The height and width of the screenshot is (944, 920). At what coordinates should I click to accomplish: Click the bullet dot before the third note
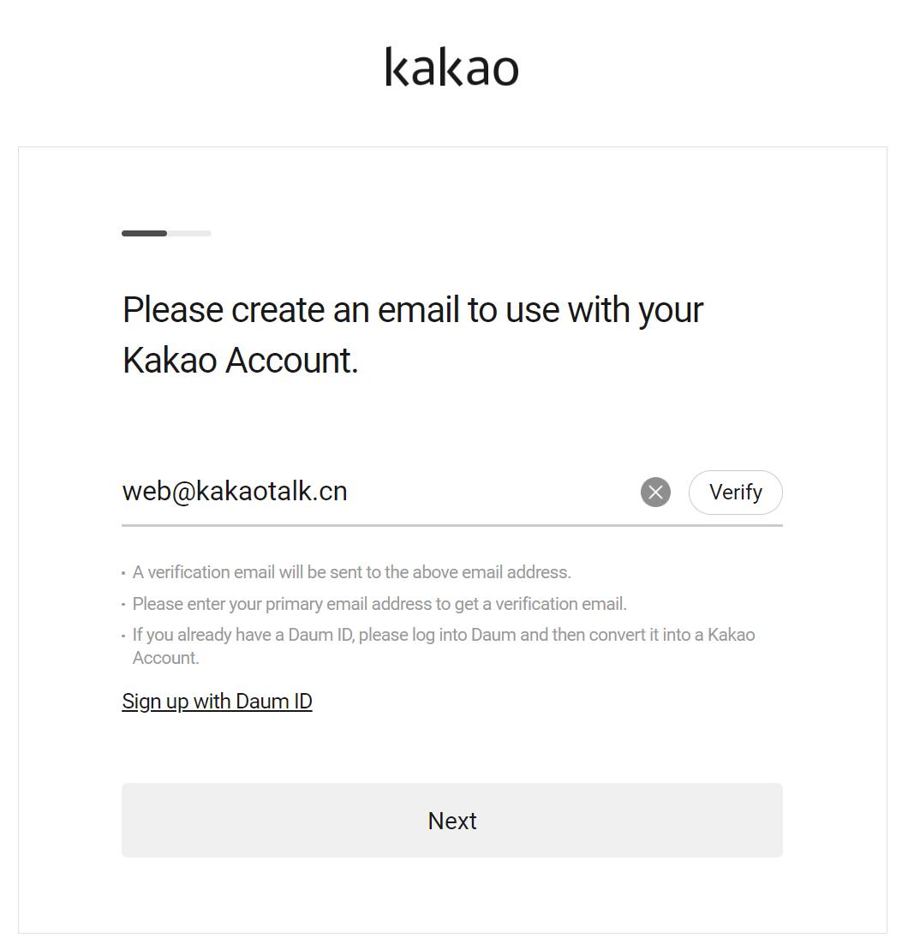click(x=124, y=636)
